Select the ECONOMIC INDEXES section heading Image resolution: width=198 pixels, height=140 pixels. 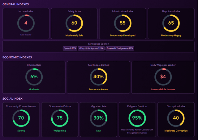click(17, 57)
